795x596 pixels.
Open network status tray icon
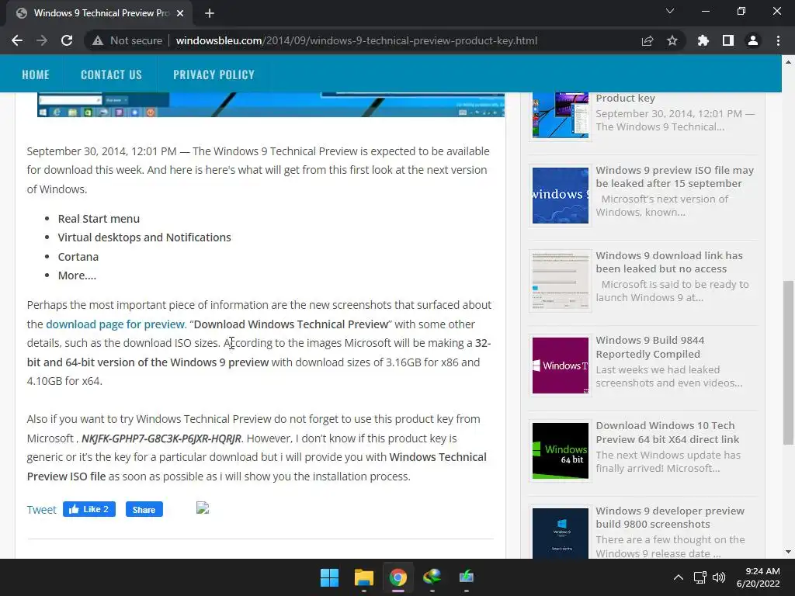(x=700, y=577)
